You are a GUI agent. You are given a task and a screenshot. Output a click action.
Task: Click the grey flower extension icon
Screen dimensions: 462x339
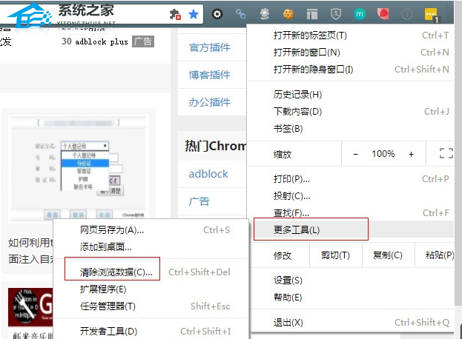click(x=265, y=14)
